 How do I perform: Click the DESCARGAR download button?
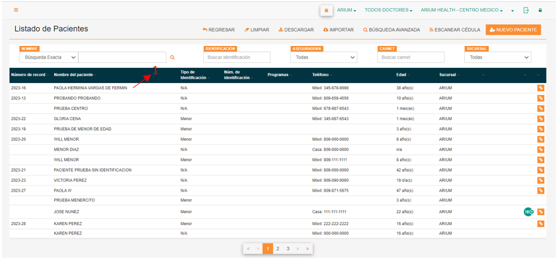coord(296,30)
